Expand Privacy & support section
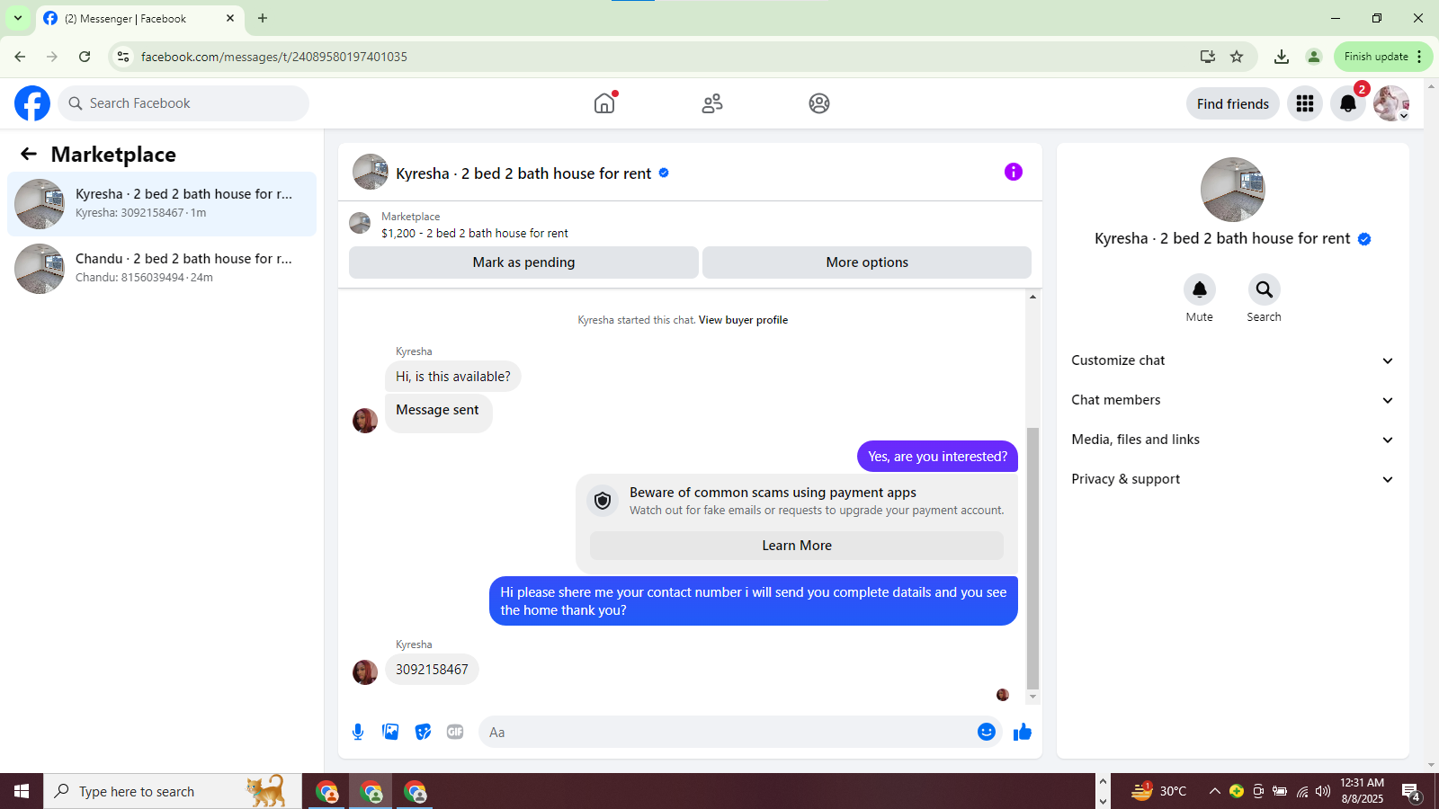 (1232, 479)
